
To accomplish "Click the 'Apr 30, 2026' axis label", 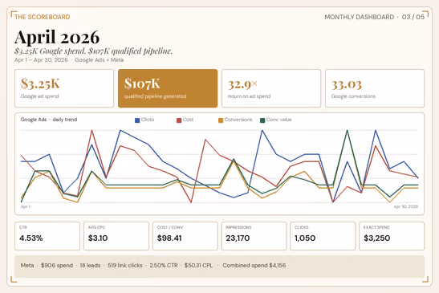I will tap(406, 206).
